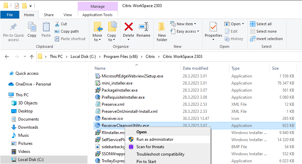Create a New folder from ribbon
This screenshot has height=164, width=302.
click(162, 32)
